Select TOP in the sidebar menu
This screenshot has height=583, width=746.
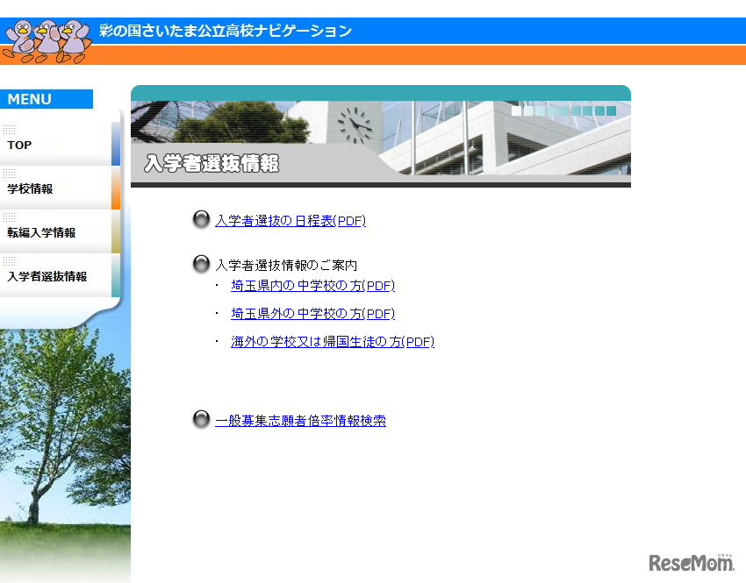19,145
